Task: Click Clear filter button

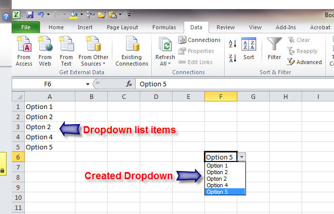Action: [299, 40]
